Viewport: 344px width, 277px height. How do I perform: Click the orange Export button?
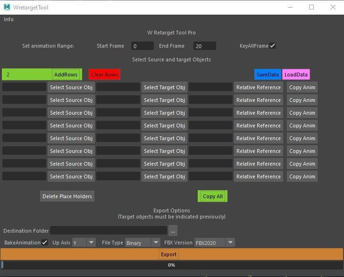click(x=168, y=254)
